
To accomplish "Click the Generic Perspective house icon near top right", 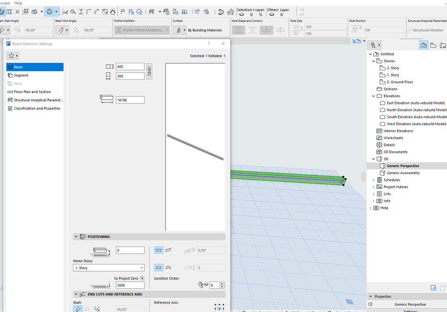I will 423,45.
